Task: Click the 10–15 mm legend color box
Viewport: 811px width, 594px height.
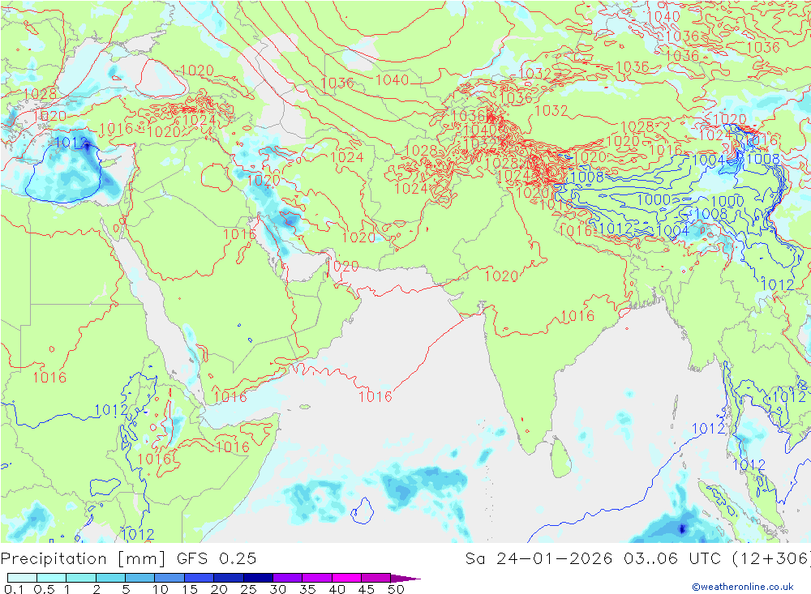Action: tap(169, 578)
